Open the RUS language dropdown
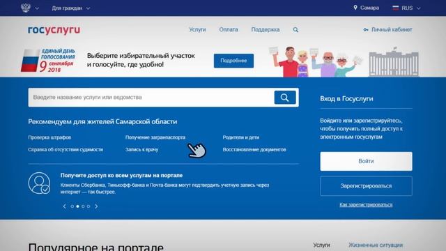446x251 pixels. point(410,8)
